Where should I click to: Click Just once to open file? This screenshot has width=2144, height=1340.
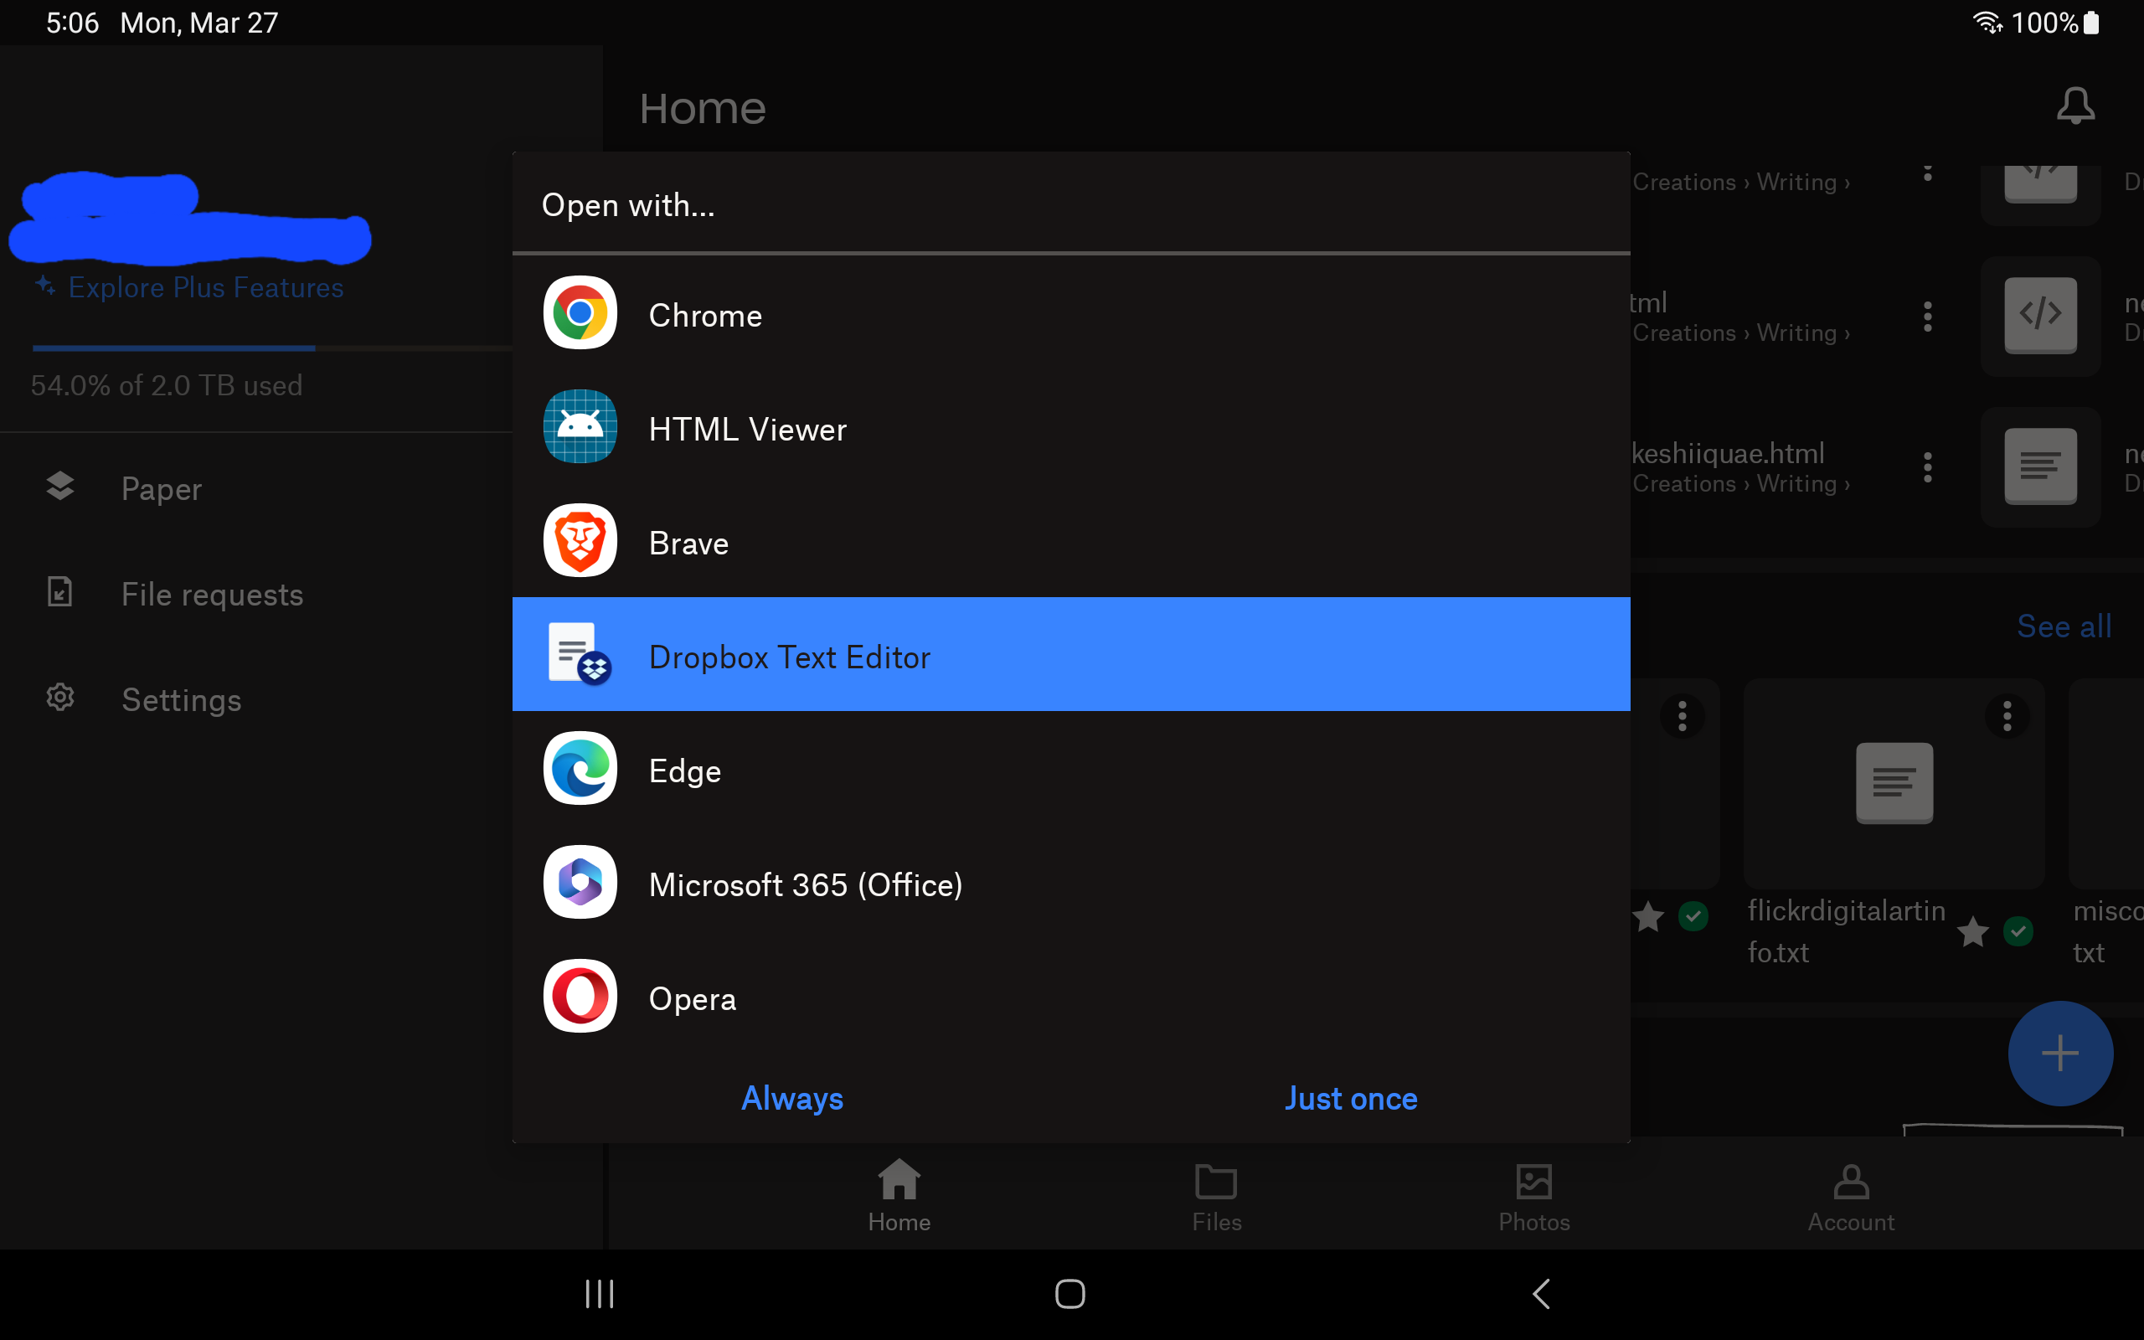click(1353, 1098)
